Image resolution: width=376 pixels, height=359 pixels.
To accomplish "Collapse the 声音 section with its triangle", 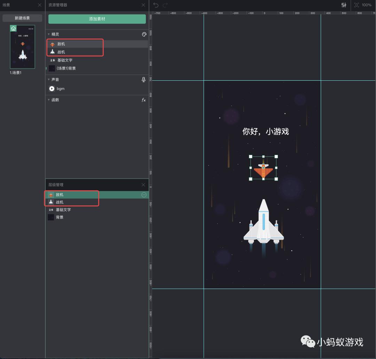I will coord(49,79).
